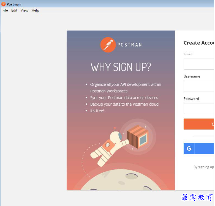215x206 pixels.
Task: Click the Google G icon
Action: coord(189,149)
